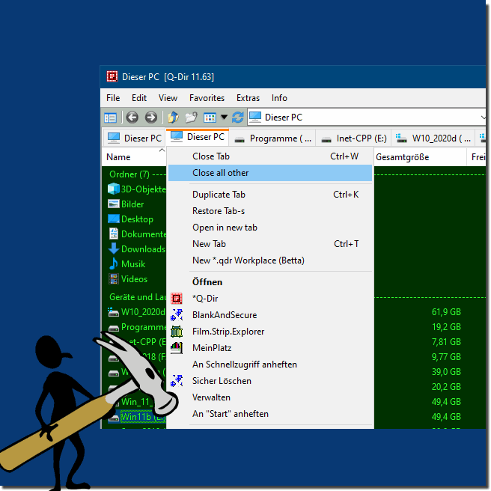Click the MeinPlatz chart icon
Viewport: 491px width, 491px height.
point(177,348)
